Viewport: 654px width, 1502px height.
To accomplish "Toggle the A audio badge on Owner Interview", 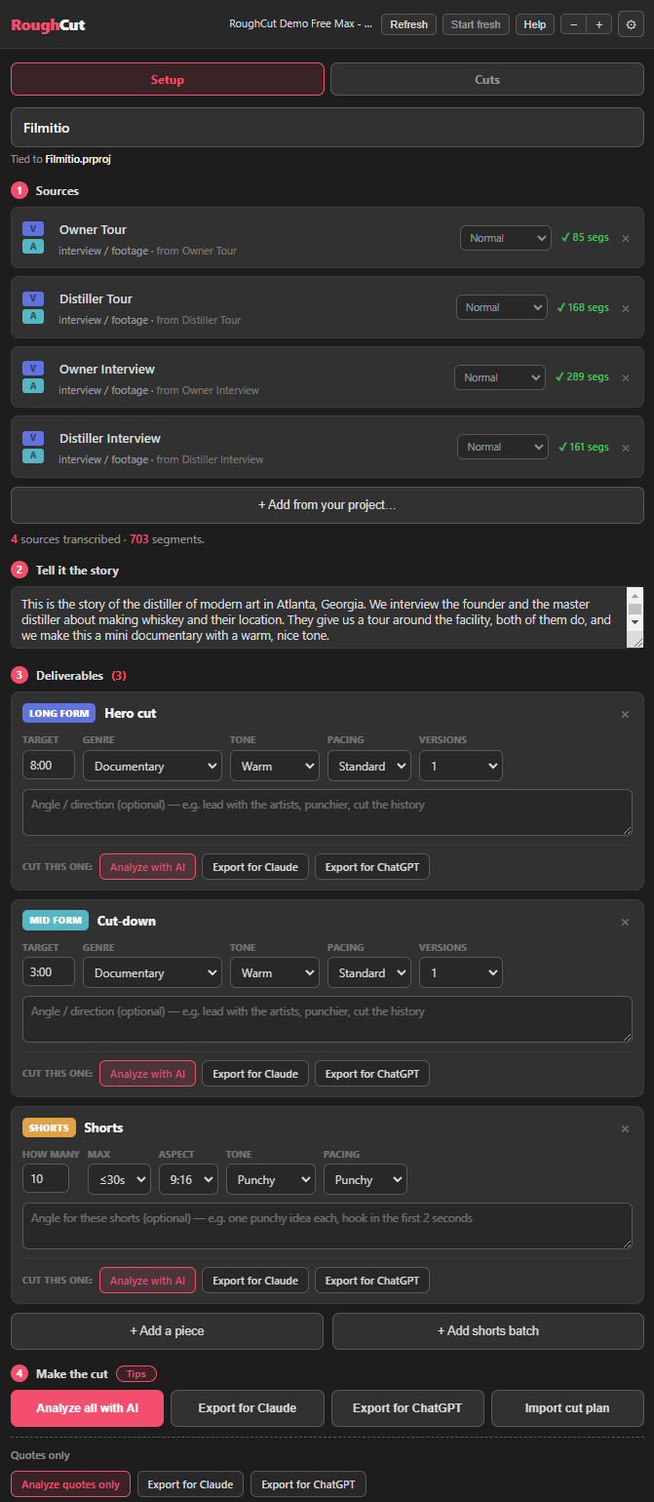I will (33, 386).
